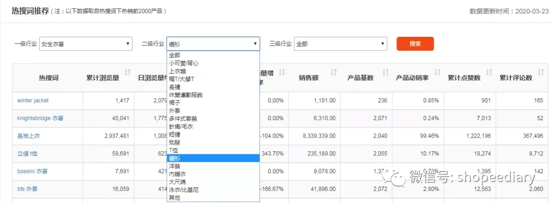Click sales value 8,339,339.00

click(x=319, y=136)
